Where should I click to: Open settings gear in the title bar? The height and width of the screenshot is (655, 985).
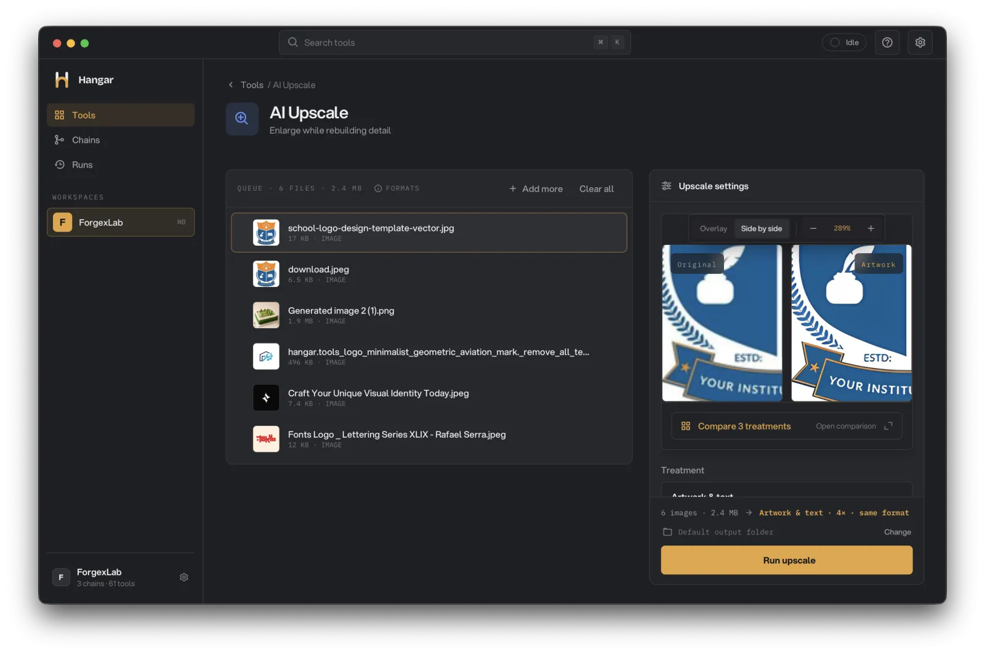(x=920, y=42)
